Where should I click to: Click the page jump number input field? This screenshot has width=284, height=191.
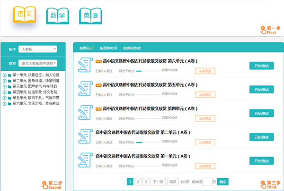point(207,182)
